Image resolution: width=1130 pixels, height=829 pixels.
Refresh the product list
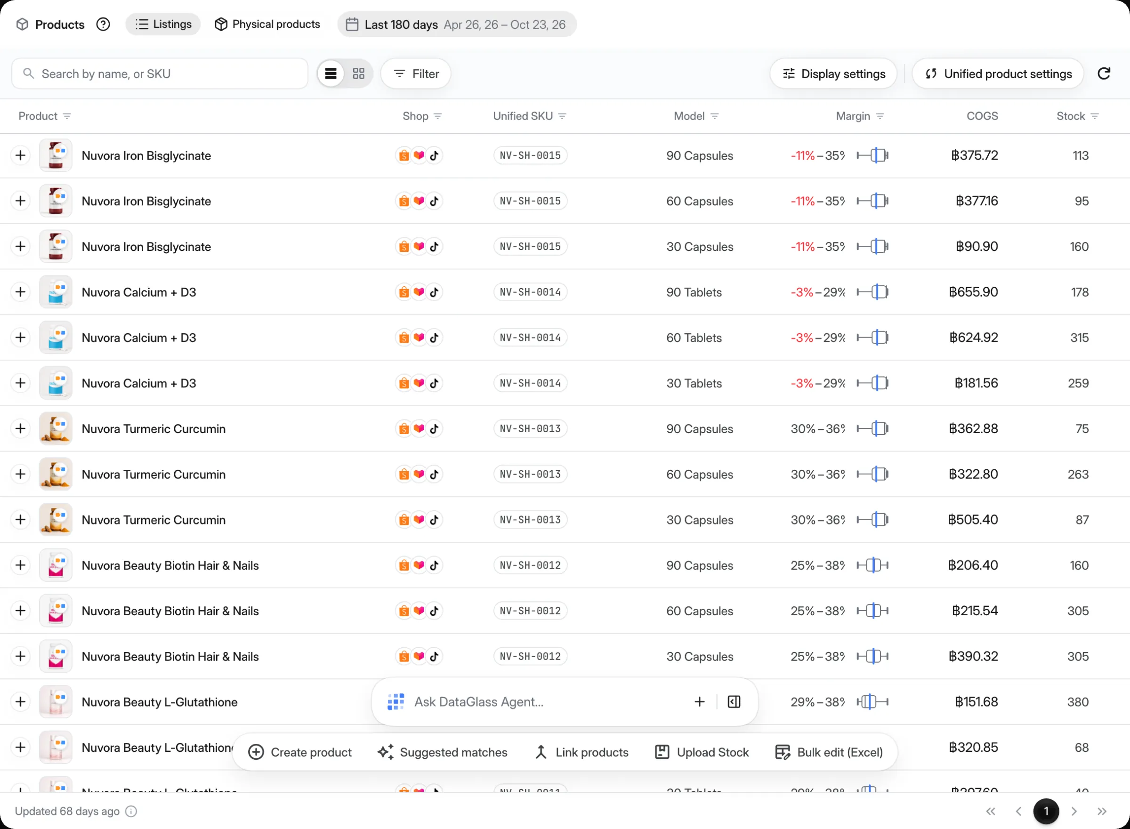tap(1104, 74)
